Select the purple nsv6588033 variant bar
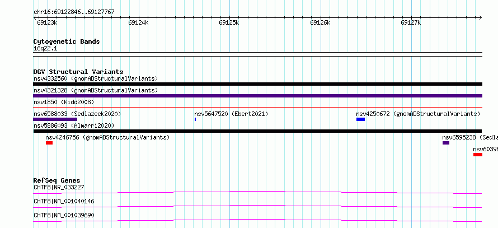This screenshot has width=498, height=228. [x=55, y=119]
